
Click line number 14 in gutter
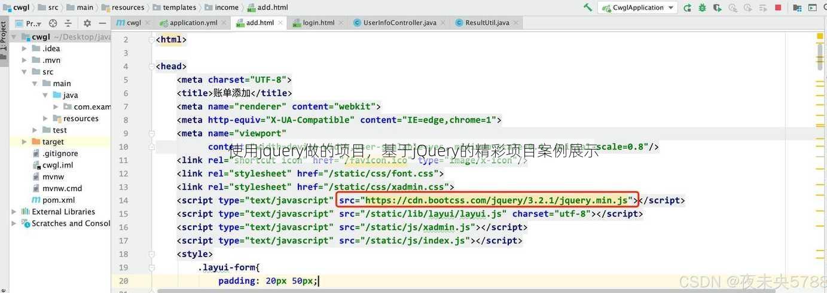tap(123, 201)
